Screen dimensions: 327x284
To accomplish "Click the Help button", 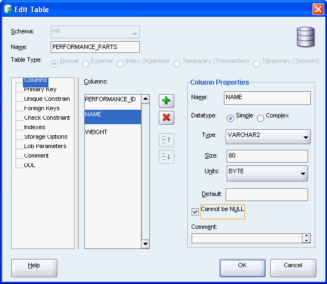I will pyautogui.click(x=34, y=268).
